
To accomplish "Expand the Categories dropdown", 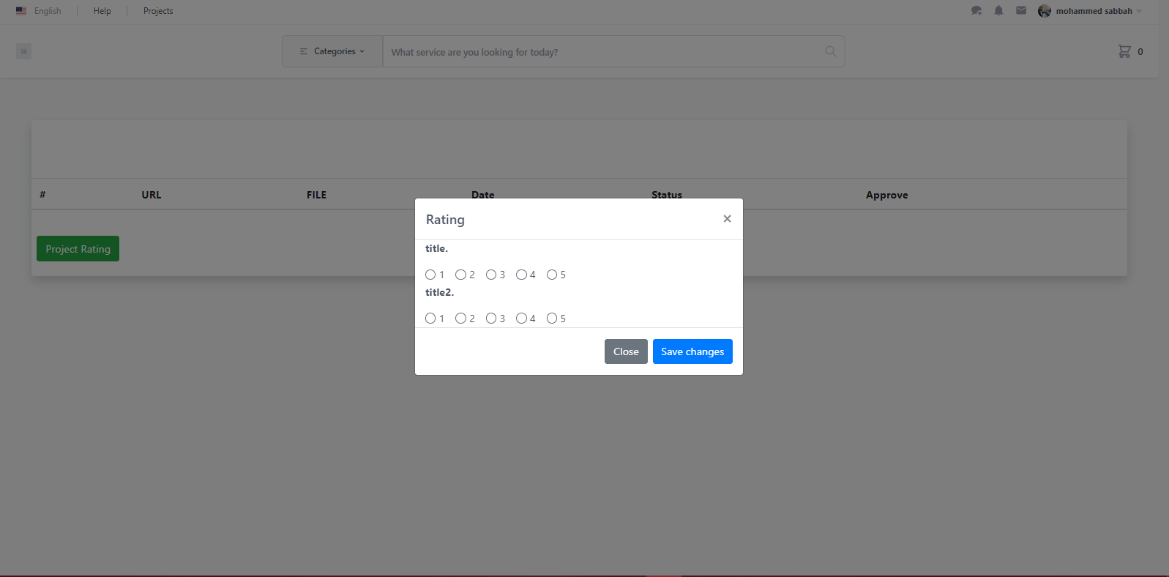I will [x=332, y=51].
